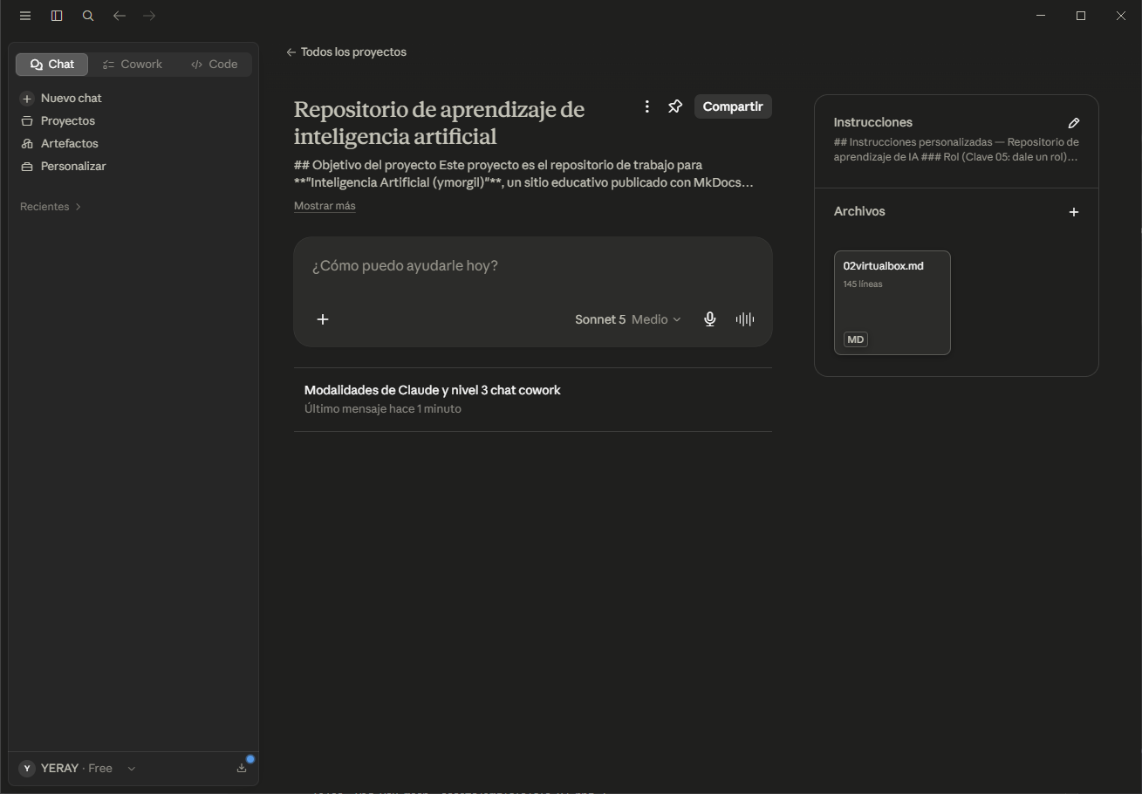Click the Objetivo del proyecto description text
Image resolution: width=1142 pixels, height=794 pixels.
(x=523, y=174)
